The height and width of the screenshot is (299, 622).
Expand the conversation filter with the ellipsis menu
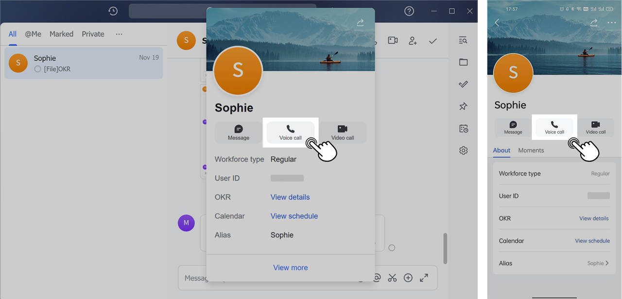(x=119, y=34)
